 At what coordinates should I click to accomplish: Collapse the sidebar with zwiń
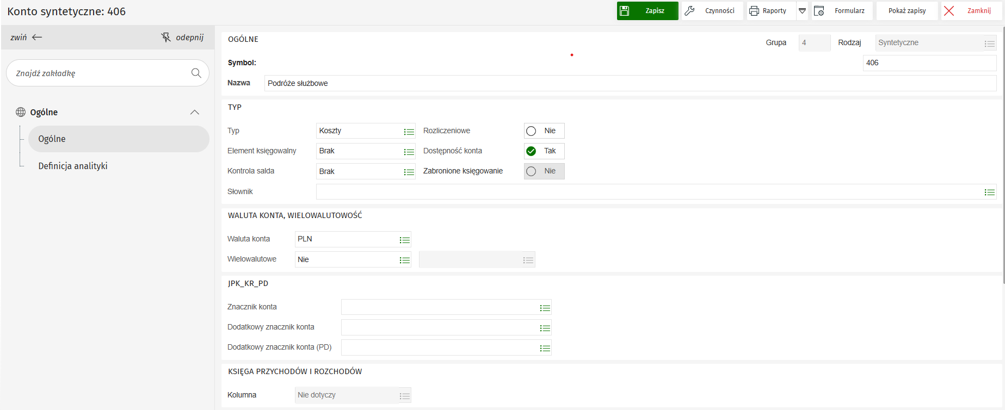pyautogui.click(x=26, y=37)
